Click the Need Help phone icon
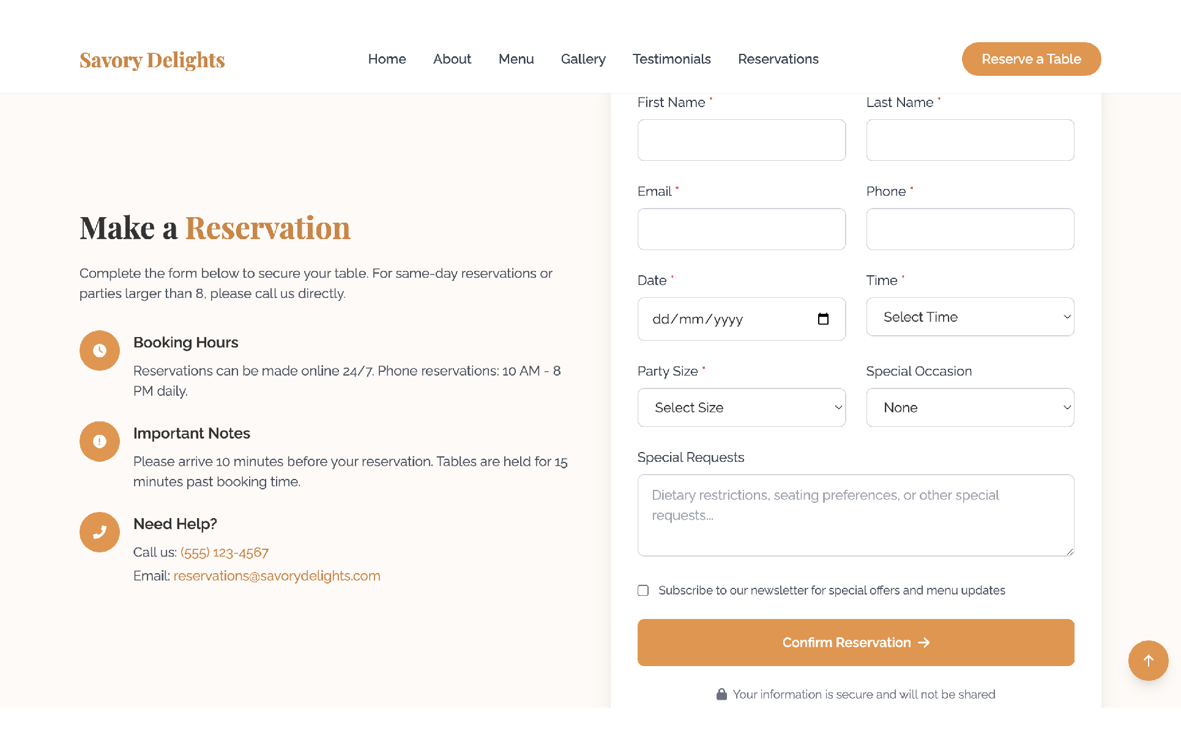The width and height of the screenshot is (1181, 734). point(100,532)
